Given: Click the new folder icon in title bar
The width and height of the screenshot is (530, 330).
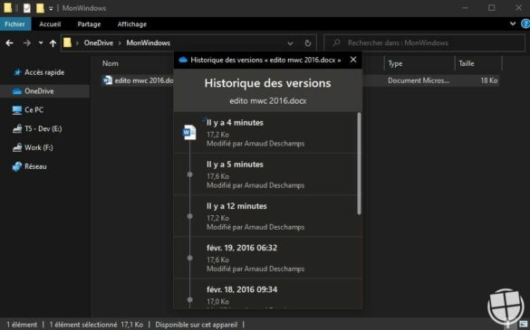Looking at the screenshot, I should click(40, 8).
